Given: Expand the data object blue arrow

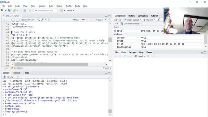Looking at the screenshot, I should tap(115, 31).
